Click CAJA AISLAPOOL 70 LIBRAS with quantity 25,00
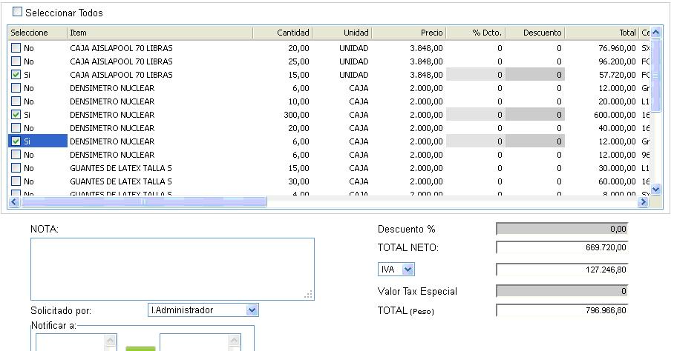The width and height of the screenshot is (674, 351). click(121, 61)
